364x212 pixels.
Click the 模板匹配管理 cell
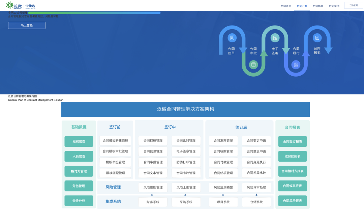coord(115,173)
